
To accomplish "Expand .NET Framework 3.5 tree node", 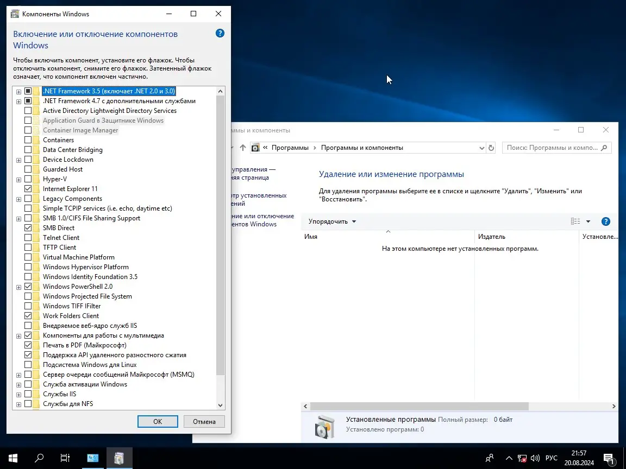I will 19,92.
